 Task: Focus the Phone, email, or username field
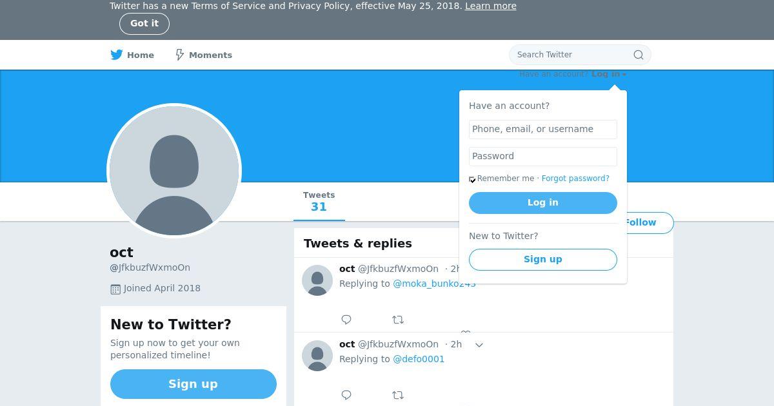543,130
